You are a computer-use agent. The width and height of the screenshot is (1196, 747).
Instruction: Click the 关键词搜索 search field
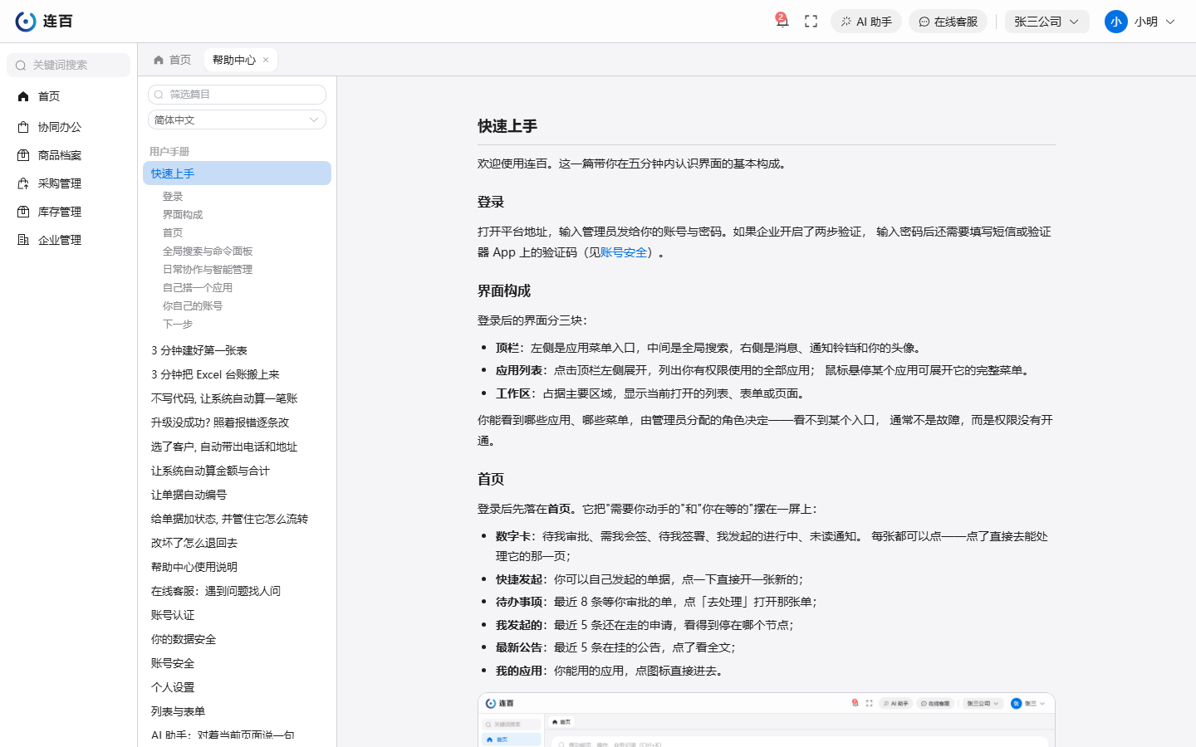click(68, 65)
